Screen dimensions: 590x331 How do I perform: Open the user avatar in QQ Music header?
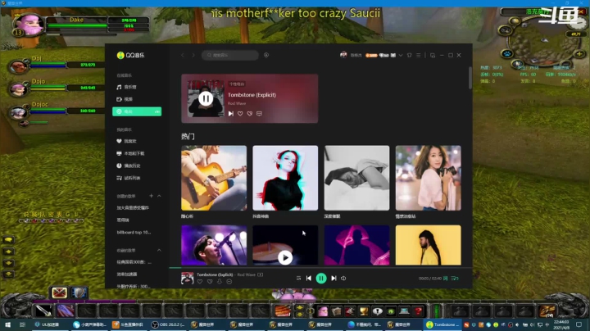click(343, 55)
